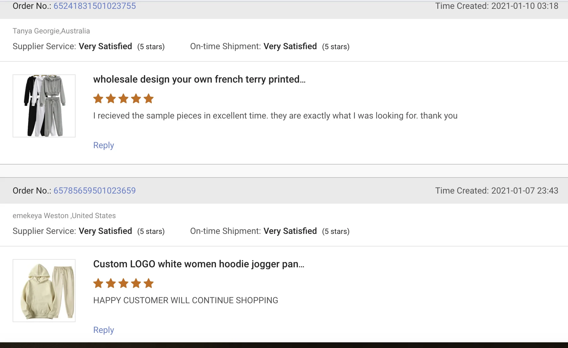Click Reply under emekeya Weston's review
The image size is (568, 348).
[x=103, y=330]
